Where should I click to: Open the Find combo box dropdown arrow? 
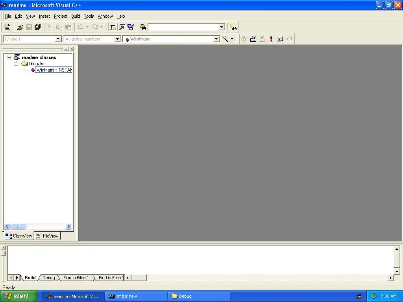[x=222, y=27]
